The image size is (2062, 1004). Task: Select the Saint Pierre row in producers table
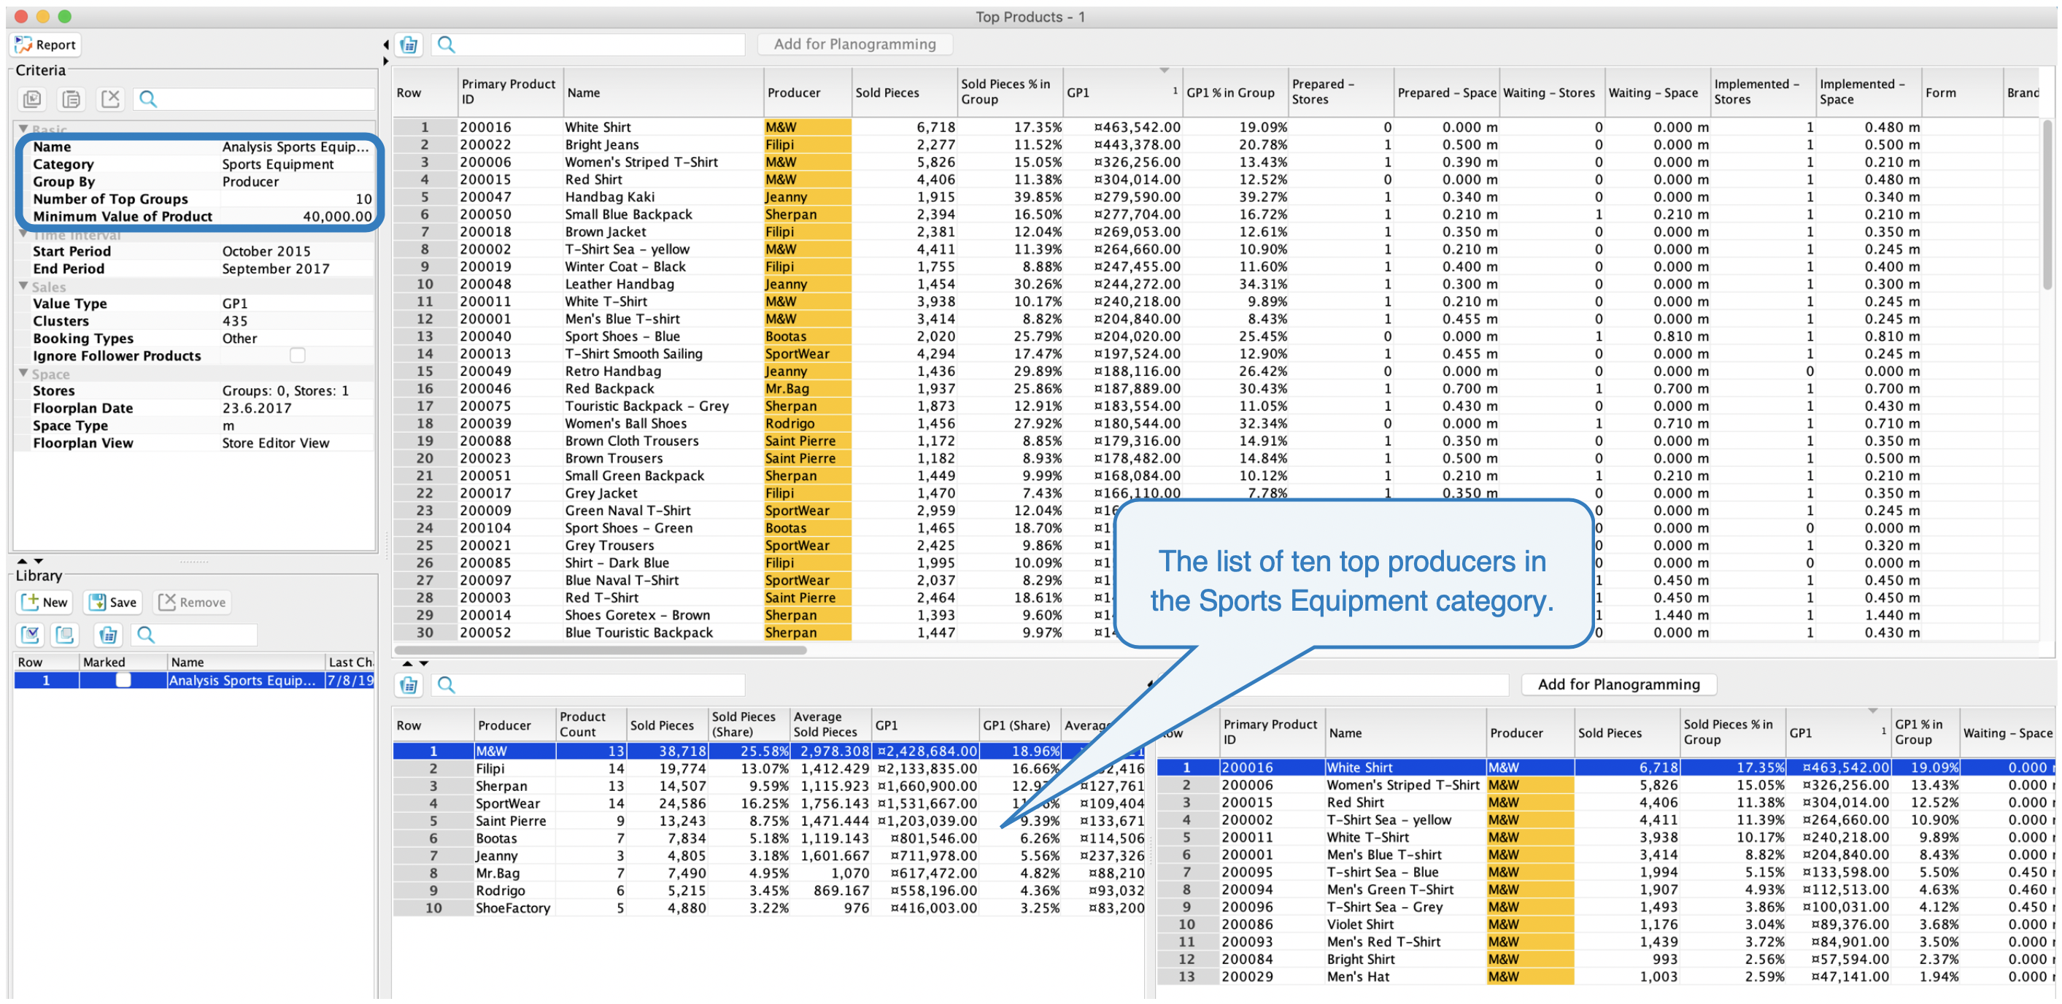(768, 822)
